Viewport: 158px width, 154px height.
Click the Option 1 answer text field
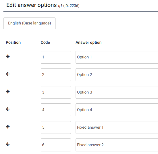click(117, 57)
